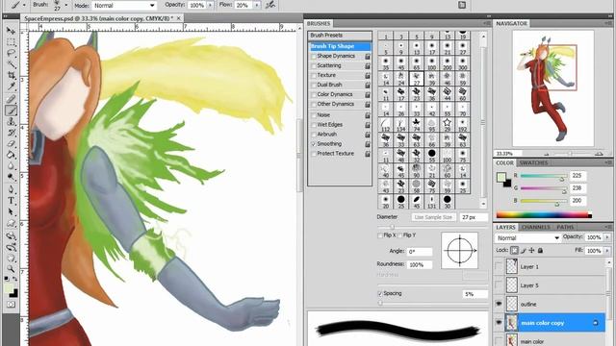Select the Type tool
The image size is (616, 346).
pyautogui.click(x=11, y=201)
